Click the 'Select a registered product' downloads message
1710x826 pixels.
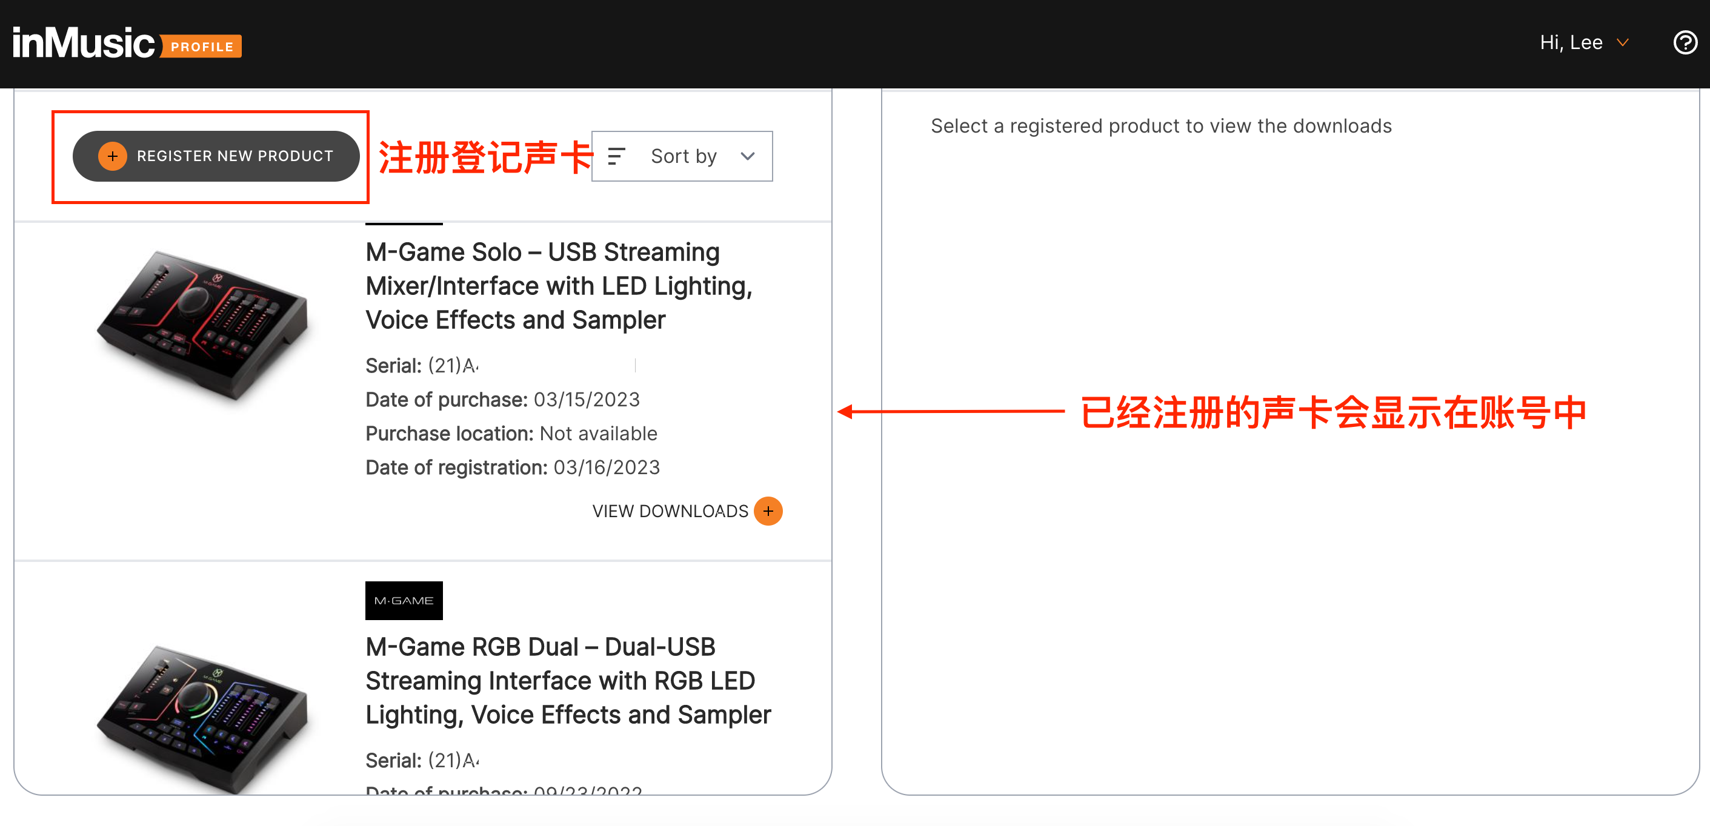point(1161,126)
